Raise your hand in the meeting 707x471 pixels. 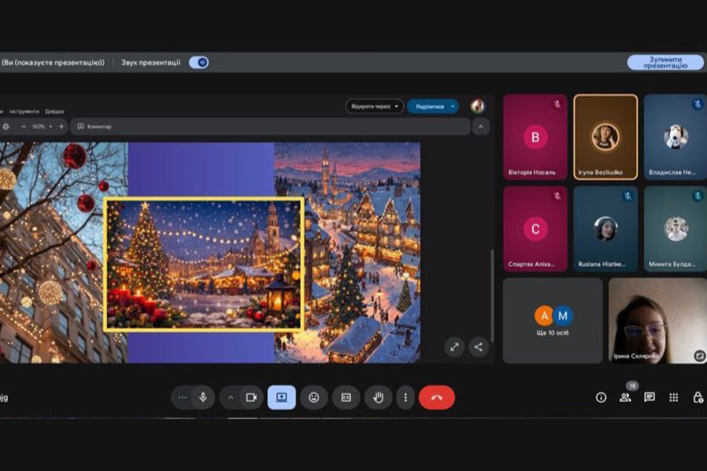click(378, 397)
